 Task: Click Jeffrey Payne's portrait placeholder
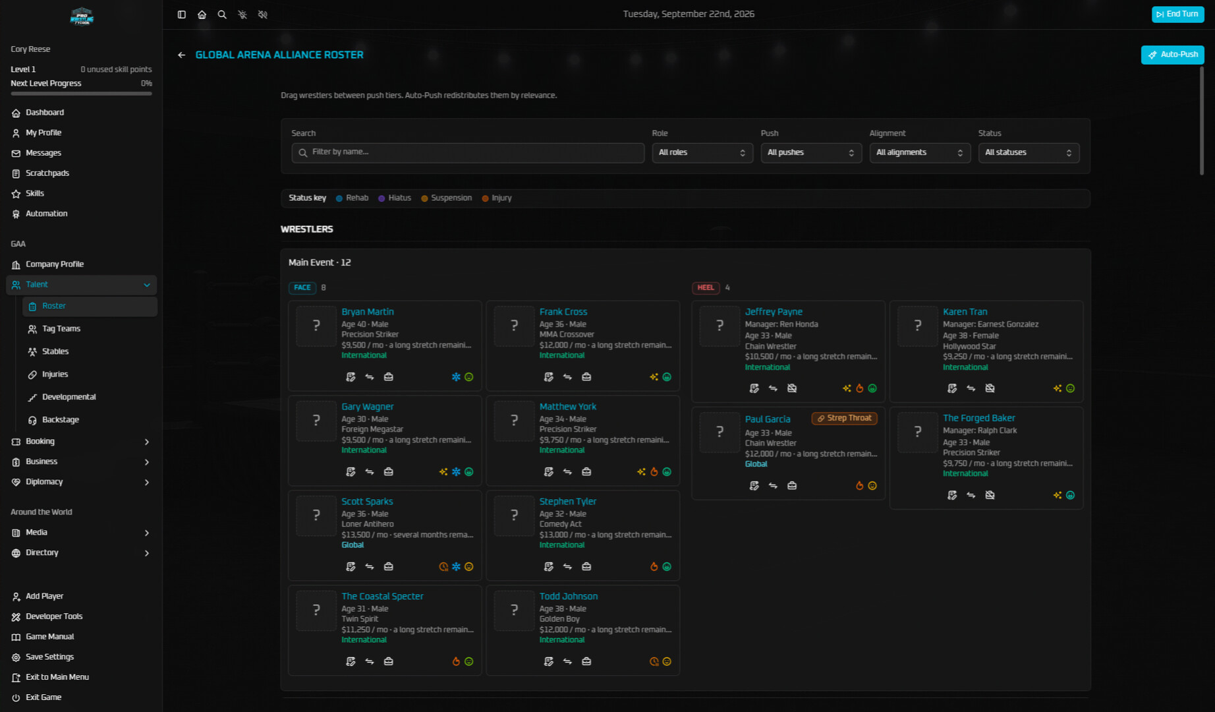(720, 326)
